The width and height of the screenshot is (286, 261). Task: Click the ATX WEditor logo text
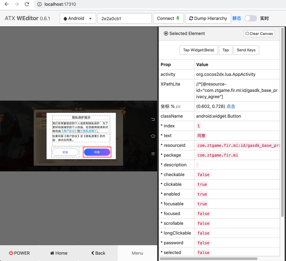point(27,18)
